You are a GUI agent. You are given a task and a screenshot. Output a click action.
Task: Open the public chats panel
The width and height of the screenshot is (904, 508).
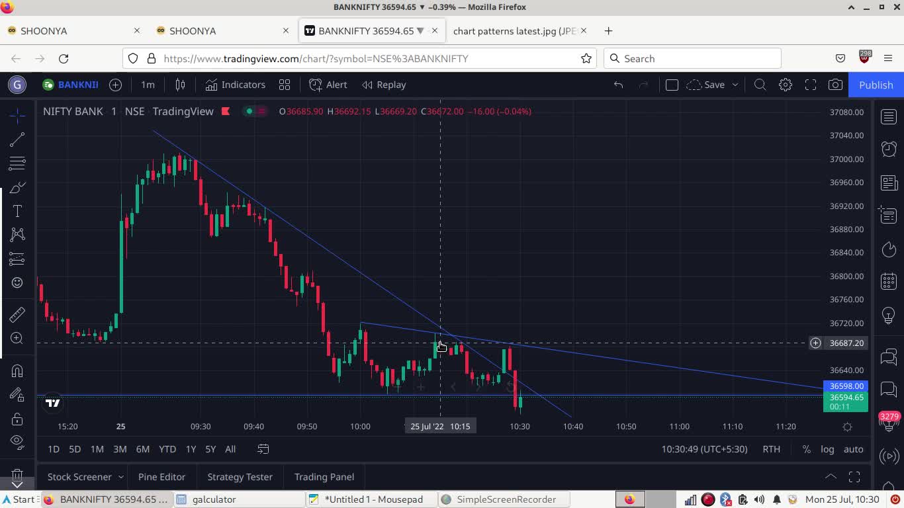(x=889, y=358)
